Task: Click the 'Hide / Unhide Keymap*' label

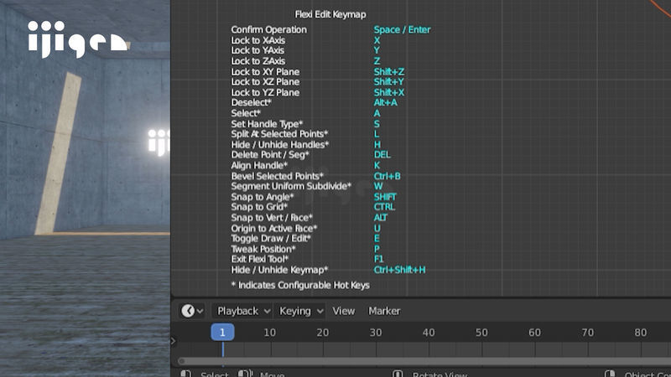Action: point(279,270)
